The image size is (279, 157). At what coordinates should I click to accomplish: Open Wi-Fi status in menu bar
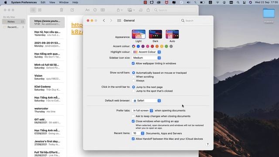(x=218, y=2)
